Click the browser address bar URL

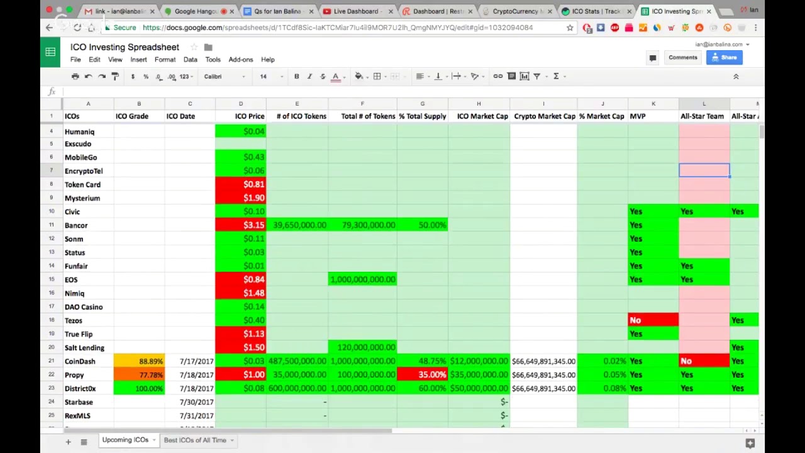pos(338,28)
